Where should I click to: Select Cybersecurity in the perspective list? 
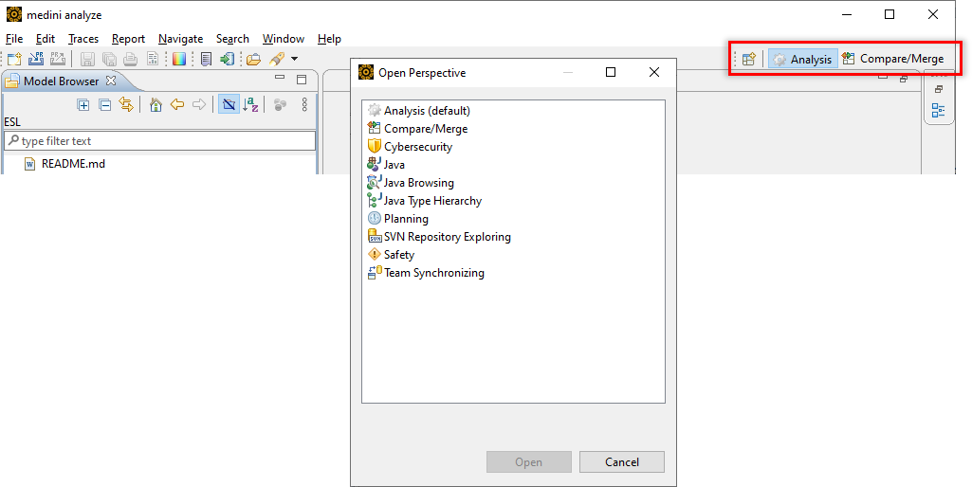click(x=410, y=146)
